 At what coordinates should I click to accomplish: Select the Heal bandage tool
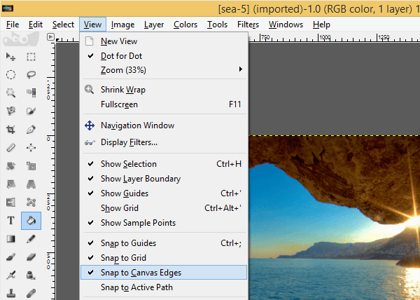pos(31,293)
